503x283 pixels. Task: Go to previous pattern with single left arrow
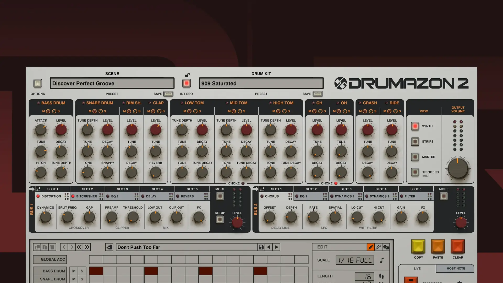[64, 247]
